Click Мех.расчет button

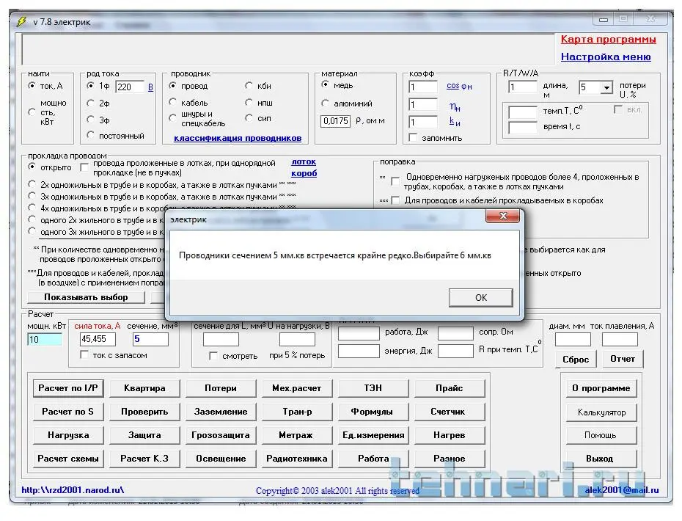pos(297,388)
